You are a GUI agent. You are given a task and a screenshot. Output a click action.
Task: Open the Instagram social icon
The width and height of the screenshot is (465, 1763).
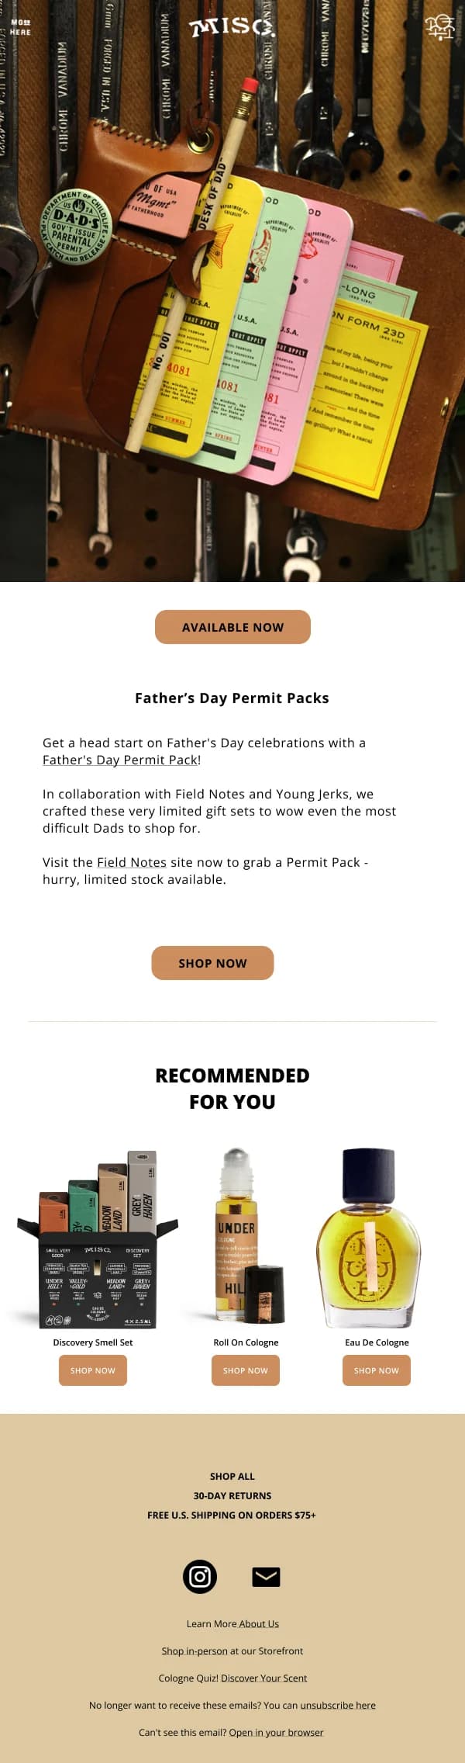point(199,1577)
